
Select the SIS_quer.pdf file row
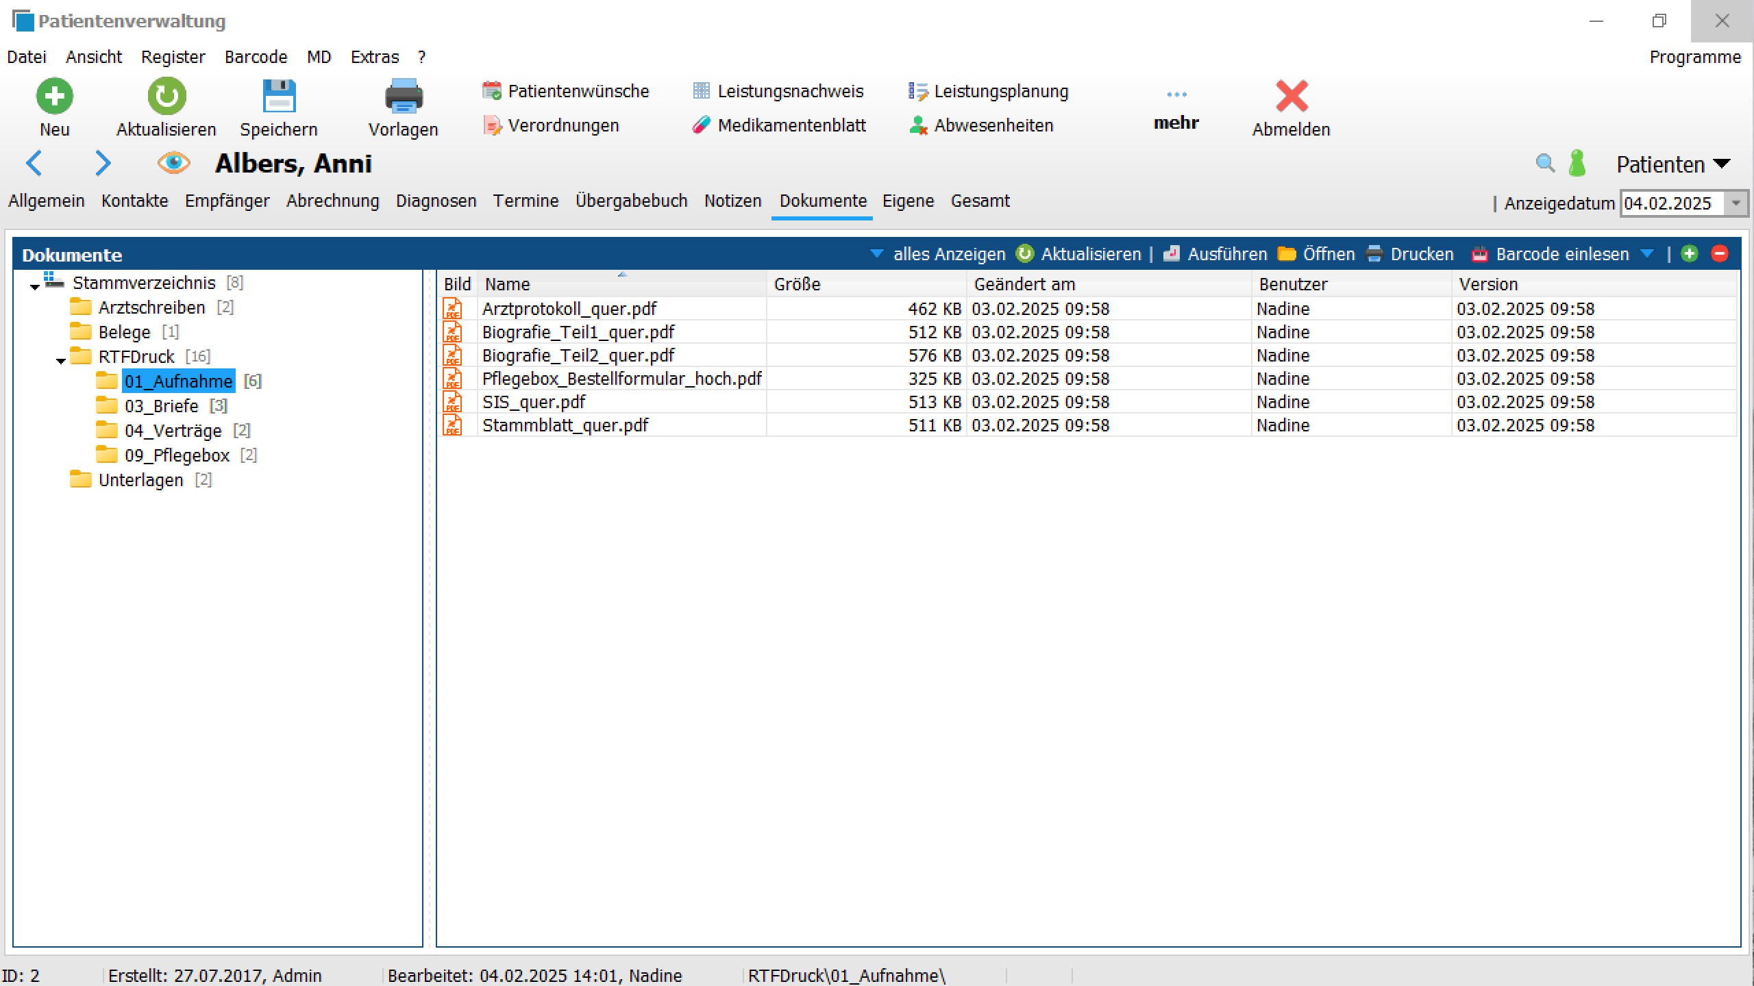coord(534,402)
